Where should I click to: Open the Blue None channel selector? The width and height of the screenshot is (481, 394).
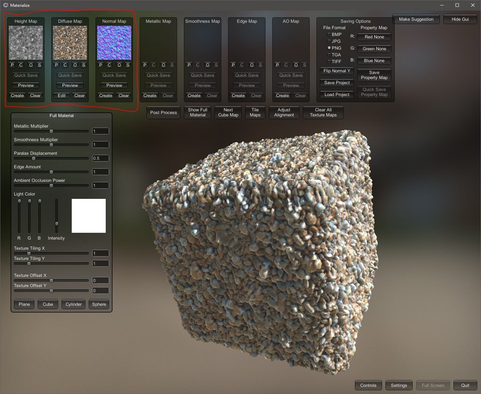[x=374, y=61]
